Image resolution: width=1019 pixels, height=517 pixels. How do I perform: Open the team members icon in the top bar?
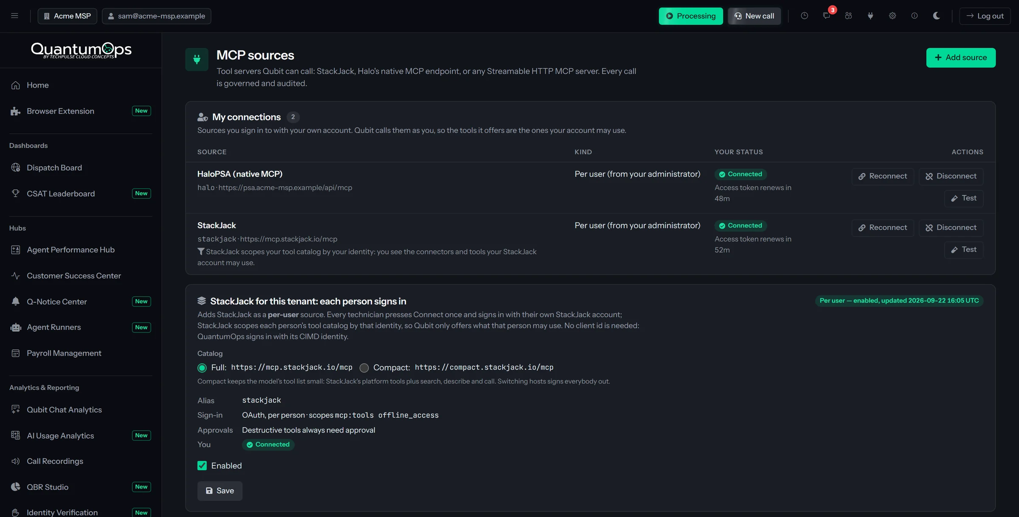pyautogui.click(x=848, y=16)
